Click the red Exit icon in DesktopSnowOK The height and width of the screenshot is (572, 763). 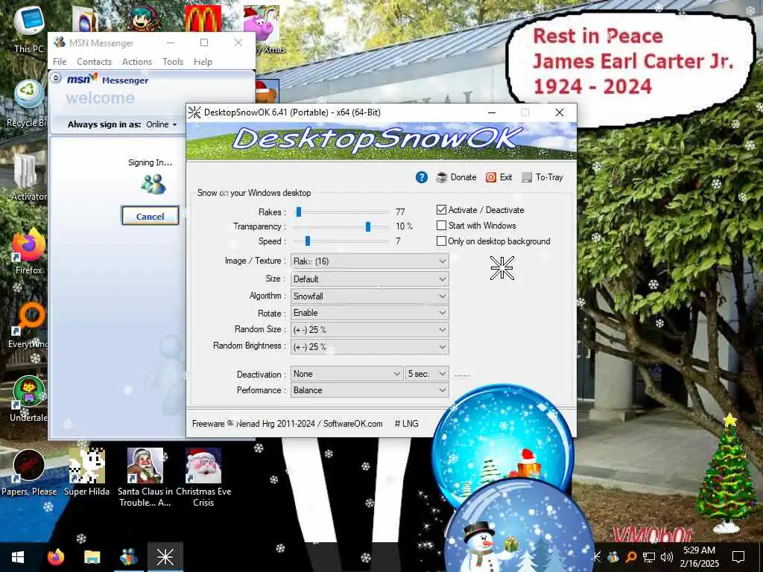tap(490, 177)
